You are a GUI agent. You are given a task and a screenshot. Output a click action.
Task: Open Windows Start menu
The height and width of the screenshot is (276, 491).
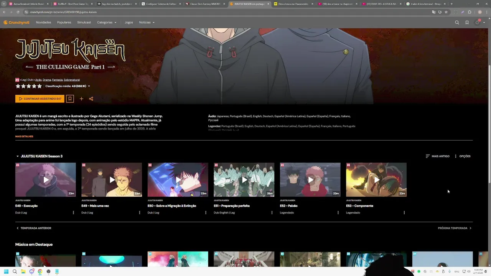tap(6, 271)
